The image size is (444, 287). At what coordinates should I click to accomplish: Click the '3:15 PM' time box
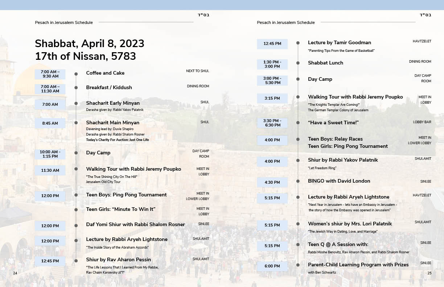(x=272, y=98)
